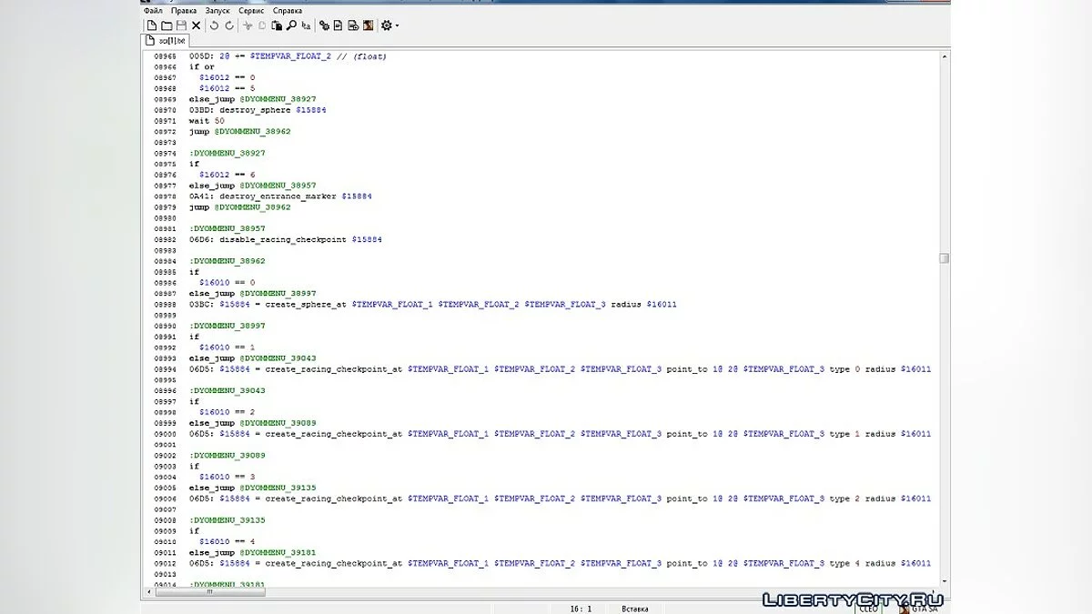Open the Сервис menu
Viewport: 1092px width, 614px height.
tap(251, 11)
